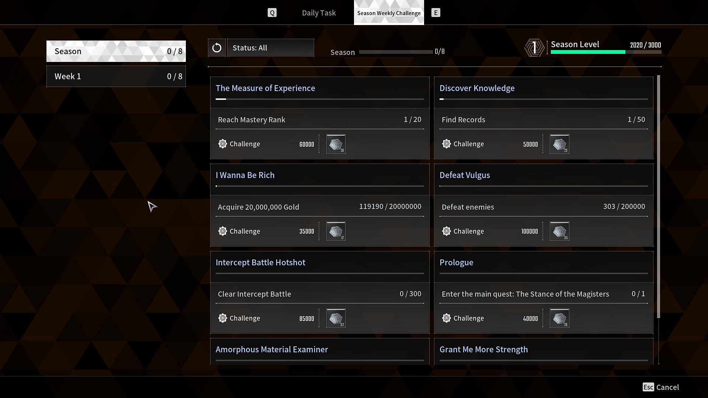This screenshot has width=708, height=398.
Task: Expand the Week 1 challenges section
Action: pyautogui.click(x=116, y=76)
